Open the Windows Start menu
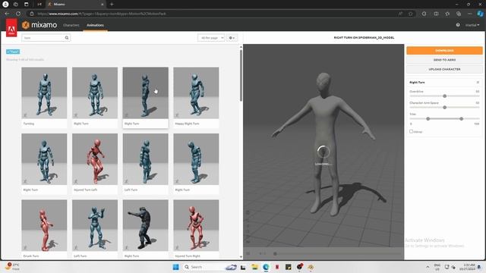 [175, 267]
